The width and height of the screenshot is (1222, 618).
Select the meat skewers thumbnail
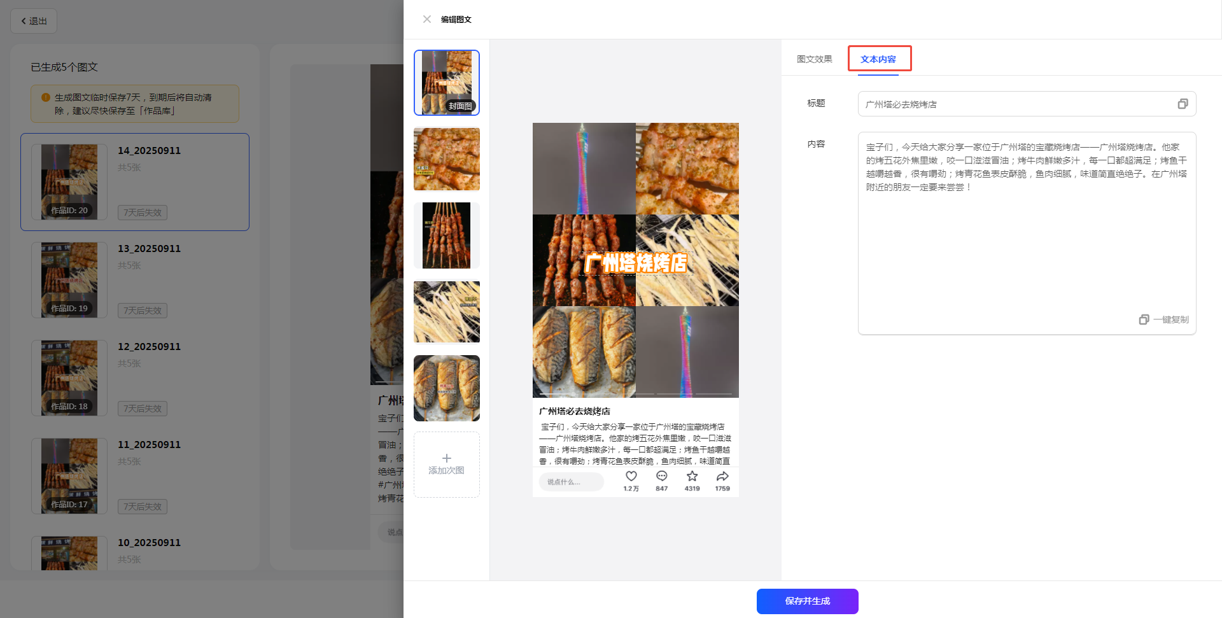[447, 235]
